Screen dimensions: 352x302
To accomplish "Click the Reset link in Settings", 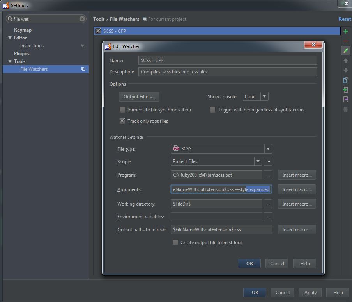I will (345, 19).
